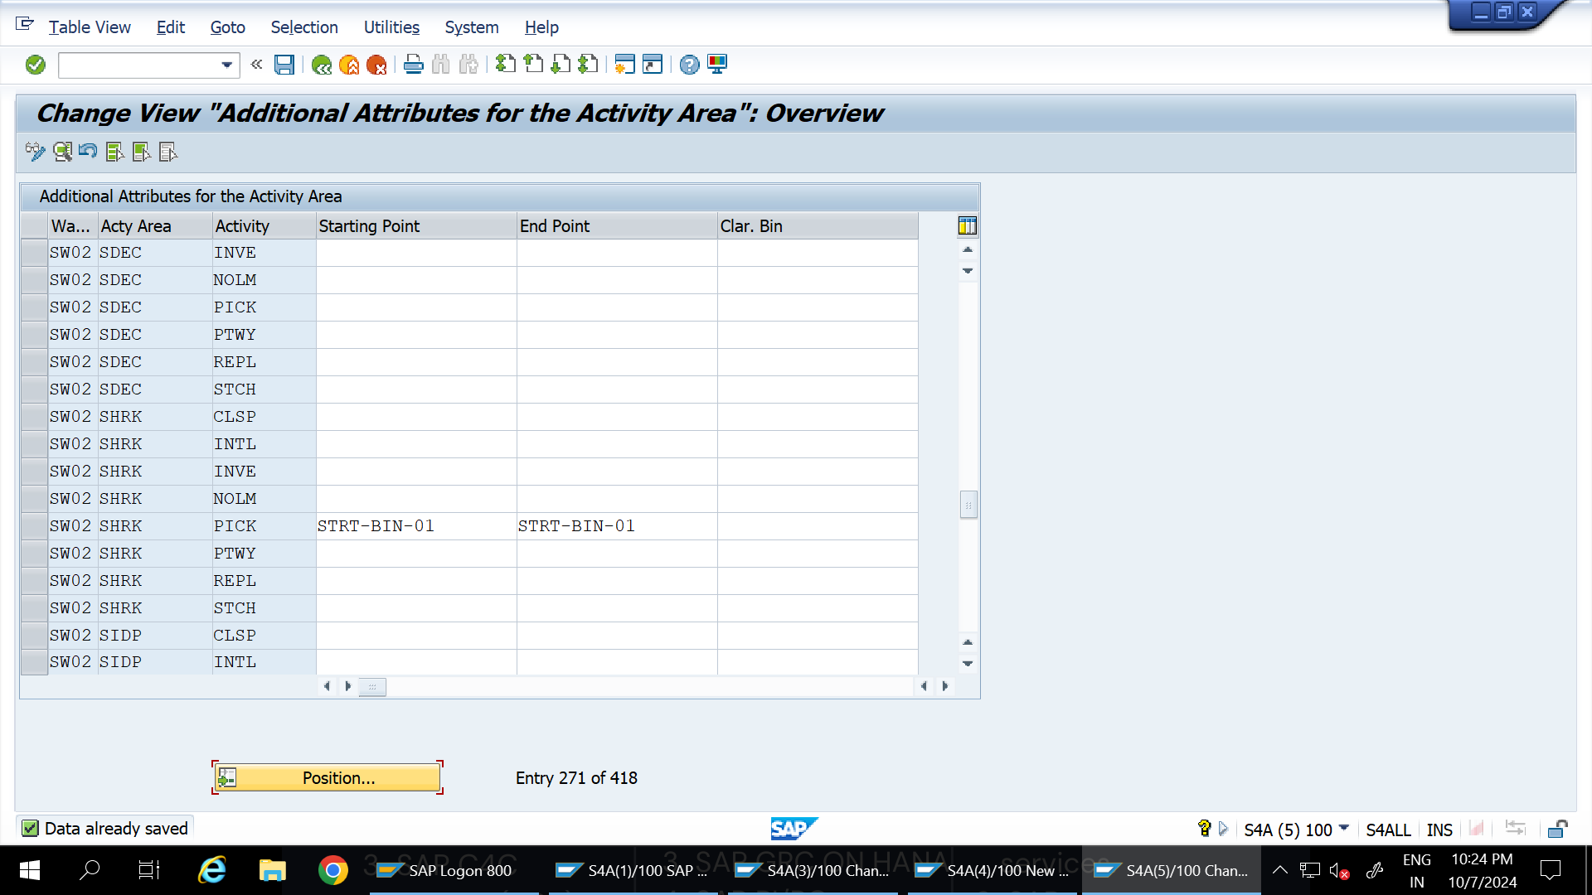Image resolution: width=1592 pixels, height=895 pixels.
Task: Click the Back navigation icon
Action: point(323,65)
